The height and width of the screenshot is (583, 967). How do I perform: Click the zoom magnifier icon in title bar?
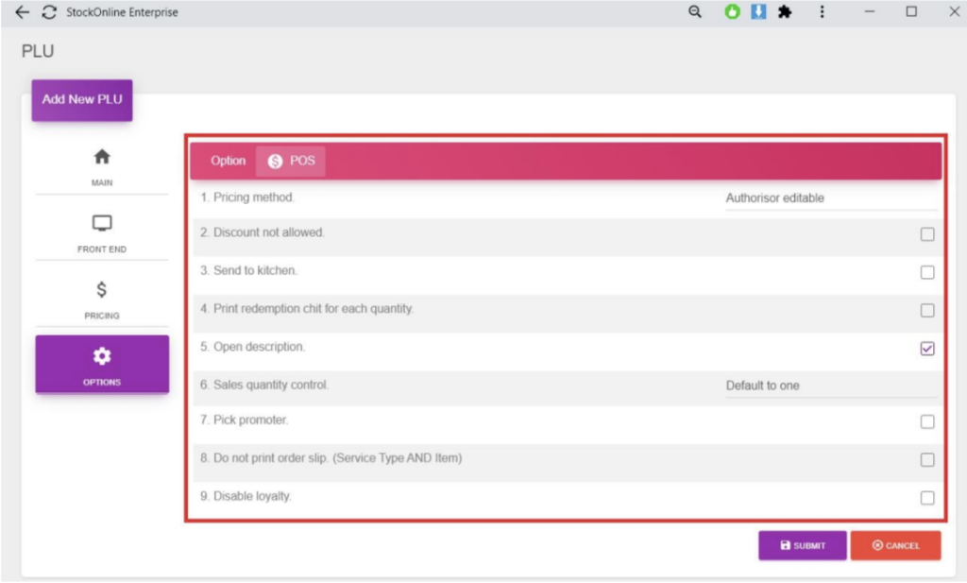pyautogui.click(x=695, y=12)
